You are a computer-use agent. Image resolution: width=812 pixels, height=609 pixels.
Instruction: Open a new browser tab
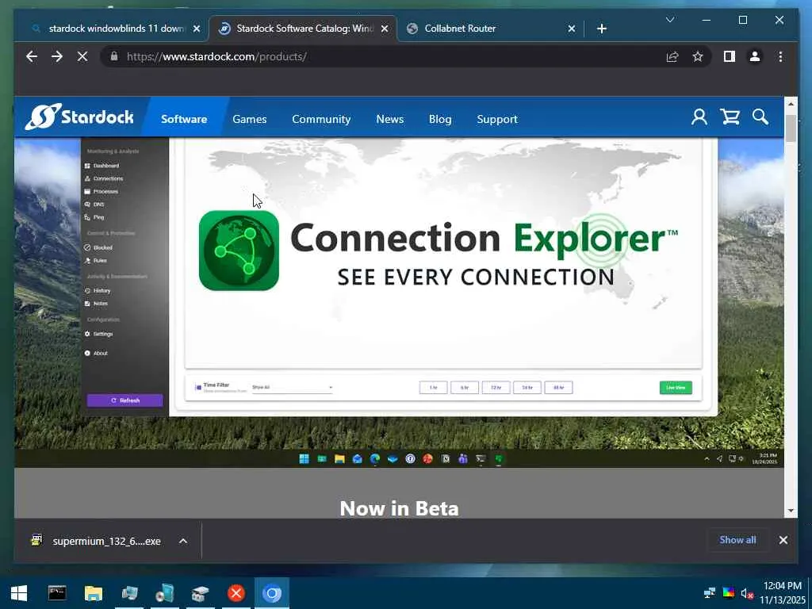coord(601,29)
